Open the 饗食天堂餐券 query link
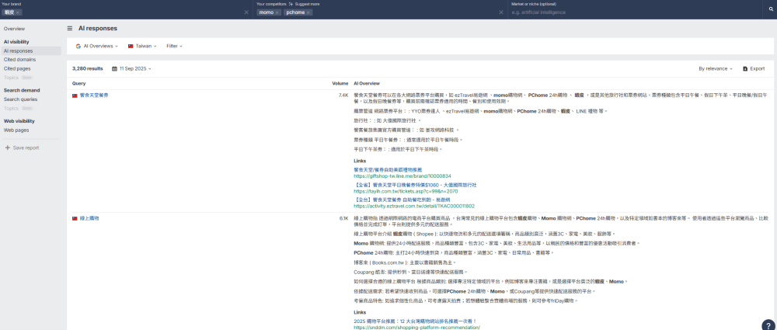The height and width of the screenshot is (330, 777). [94, 96]
